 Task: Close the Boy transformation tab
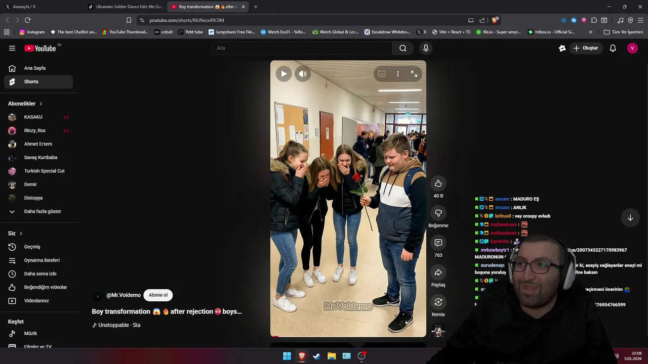(x=244, y=7)
